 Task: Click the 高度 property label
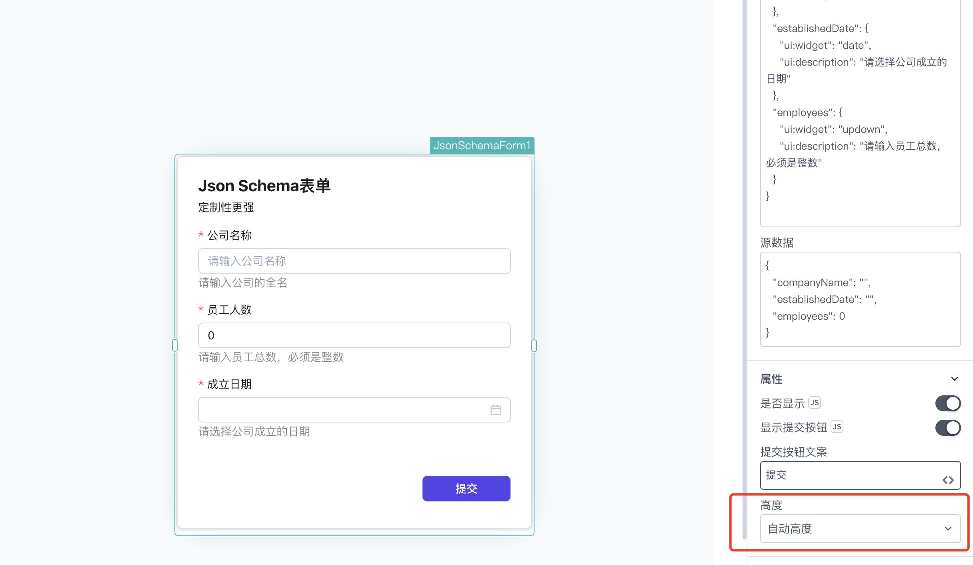click(771, 505)
